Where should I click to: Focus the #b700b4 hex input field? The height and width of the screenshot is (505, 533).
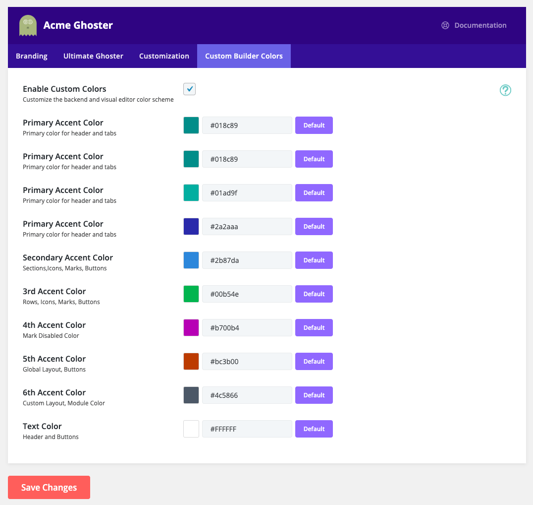coord(247,327)
